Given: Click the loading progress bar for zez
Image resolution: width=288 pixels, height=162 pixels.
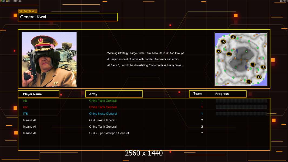Looking at the screenshot, I should (241, 107).
